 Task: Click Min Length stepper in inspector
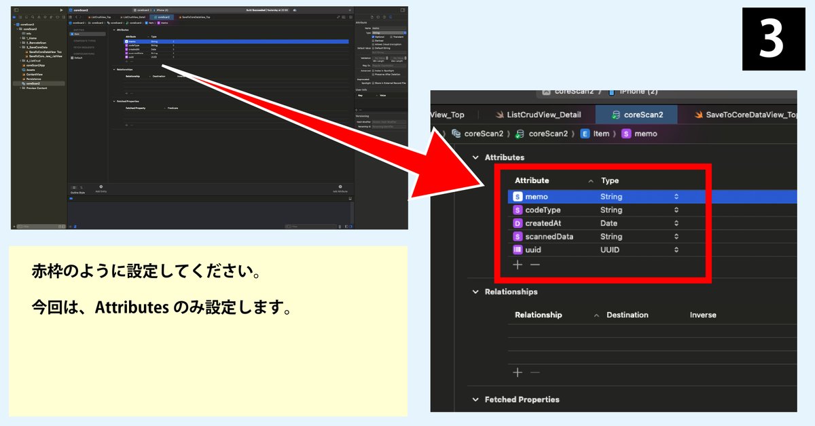click(387, 58)
